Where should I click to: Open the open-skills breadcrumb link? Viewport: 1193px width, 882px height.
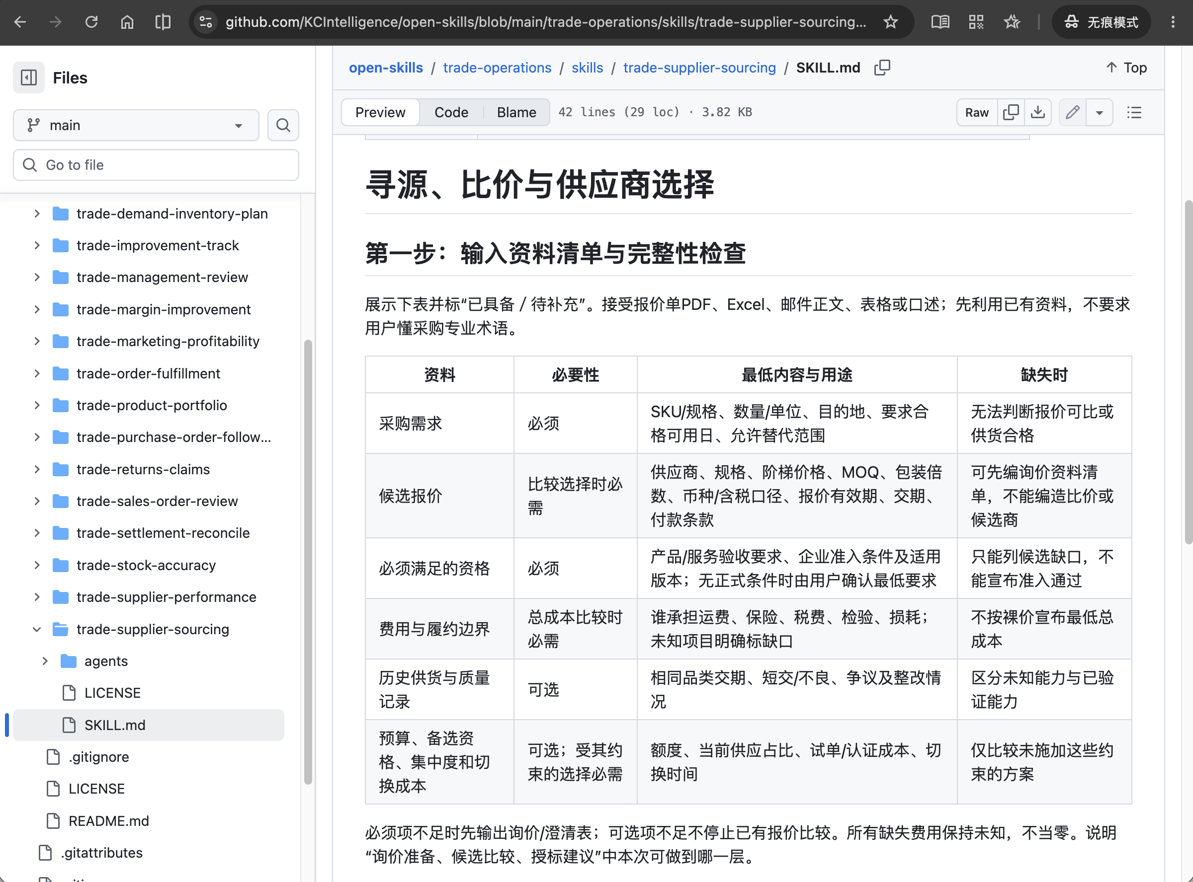click(x=386, y=68)
